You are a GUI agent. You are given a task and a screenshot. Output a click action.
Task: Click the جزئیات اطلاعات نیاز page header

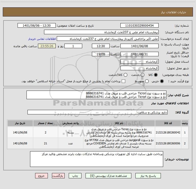pos(173,12)
